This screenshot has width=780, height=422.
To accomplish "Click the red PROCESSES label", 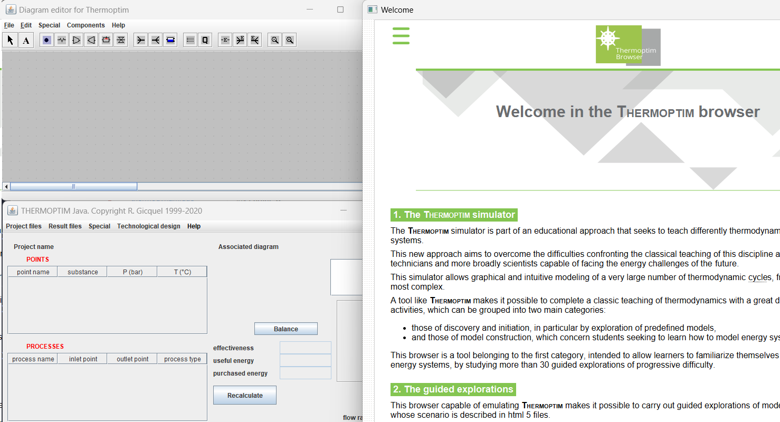I will [x=45, y=347].
